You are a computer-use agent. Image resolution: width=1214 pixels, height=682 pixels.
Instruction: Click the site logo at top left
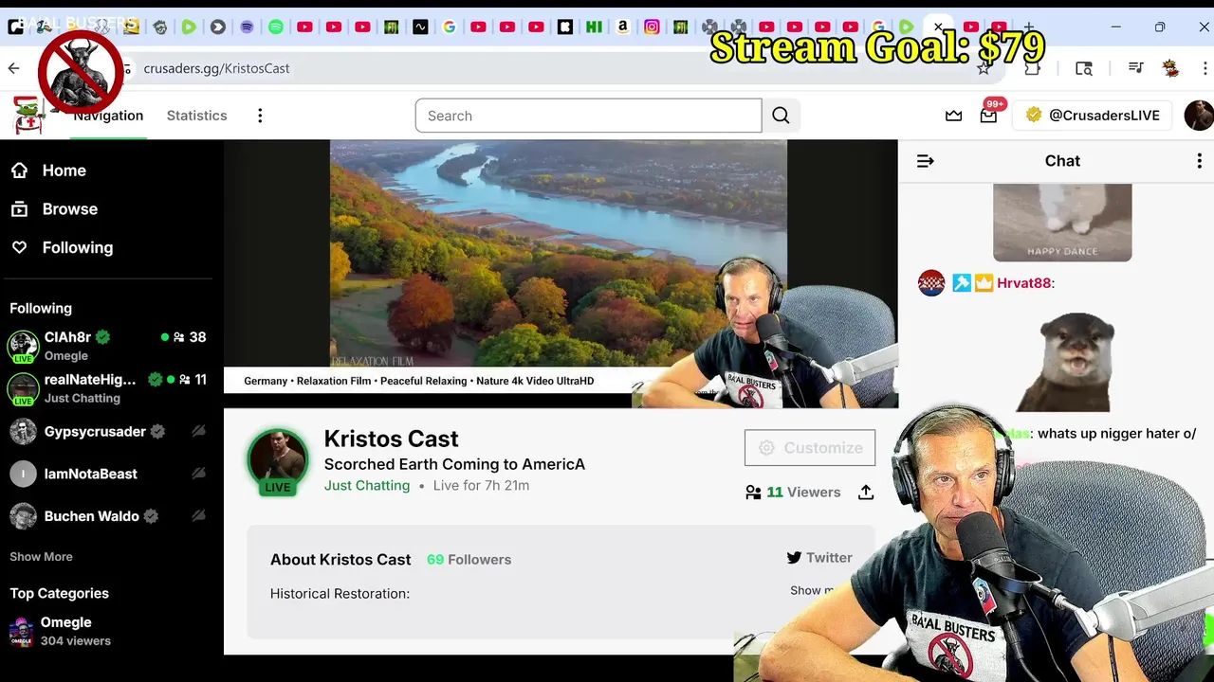[28, 116]
